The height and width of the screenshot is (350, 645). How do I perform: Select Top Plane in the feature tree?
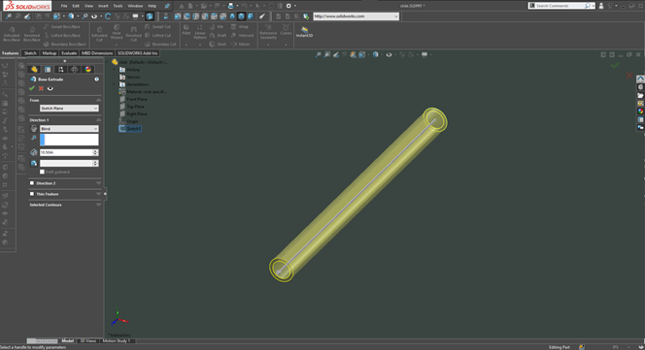pyautogui.click(x=132, y=107)
